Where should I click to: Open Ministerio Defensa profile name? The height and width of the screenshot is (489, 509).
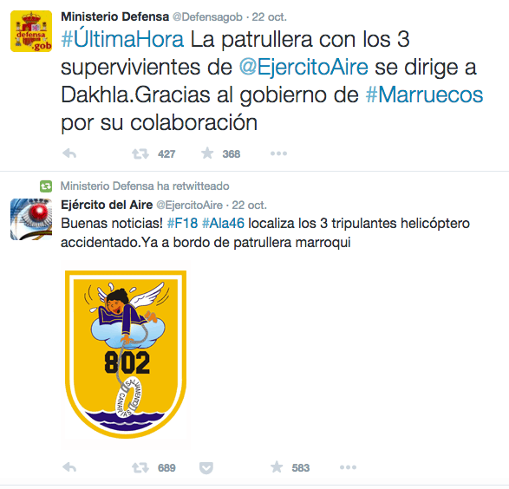pos(115,16)
